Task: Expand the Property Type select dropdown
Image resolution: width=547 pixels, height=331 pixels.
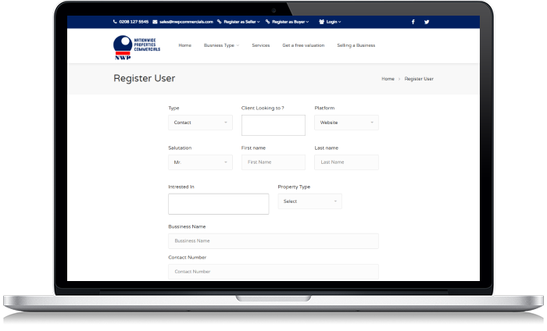Action: [x=309, y=201]
